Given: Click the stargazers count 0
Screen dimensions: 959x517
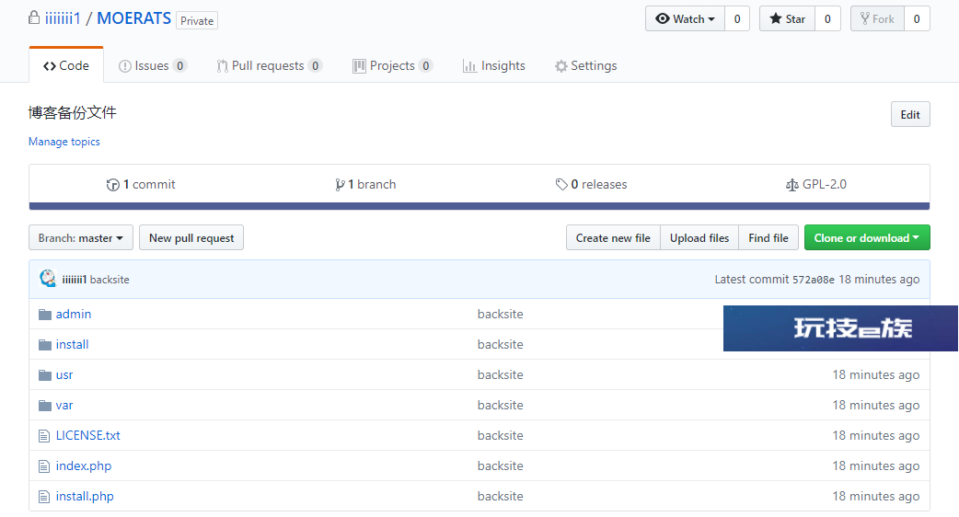Looking at the screenshot, I should tap(827, 19).
